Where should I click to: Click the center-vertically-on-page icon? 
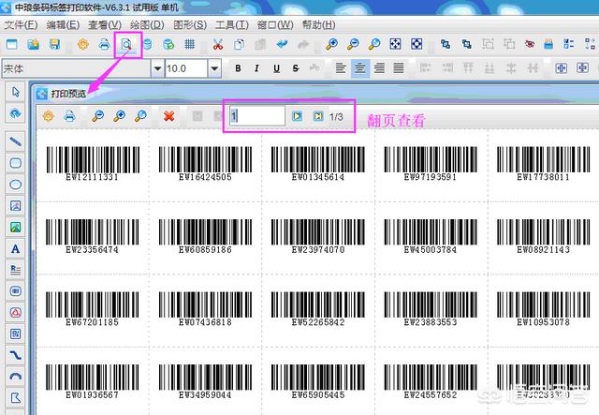tap(582, 68)
